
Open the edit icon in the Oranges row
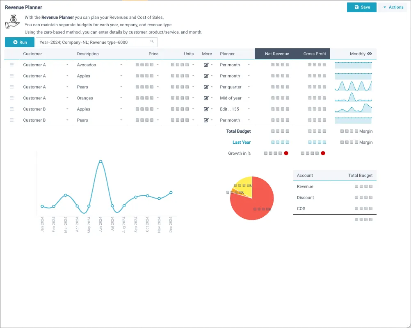click(x=206, y=98)
